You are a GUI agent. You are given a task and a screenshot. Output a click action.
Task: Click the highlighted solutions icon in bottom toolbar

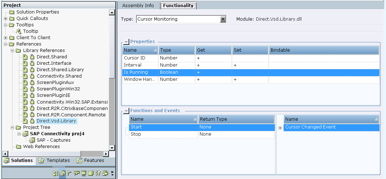62,173
